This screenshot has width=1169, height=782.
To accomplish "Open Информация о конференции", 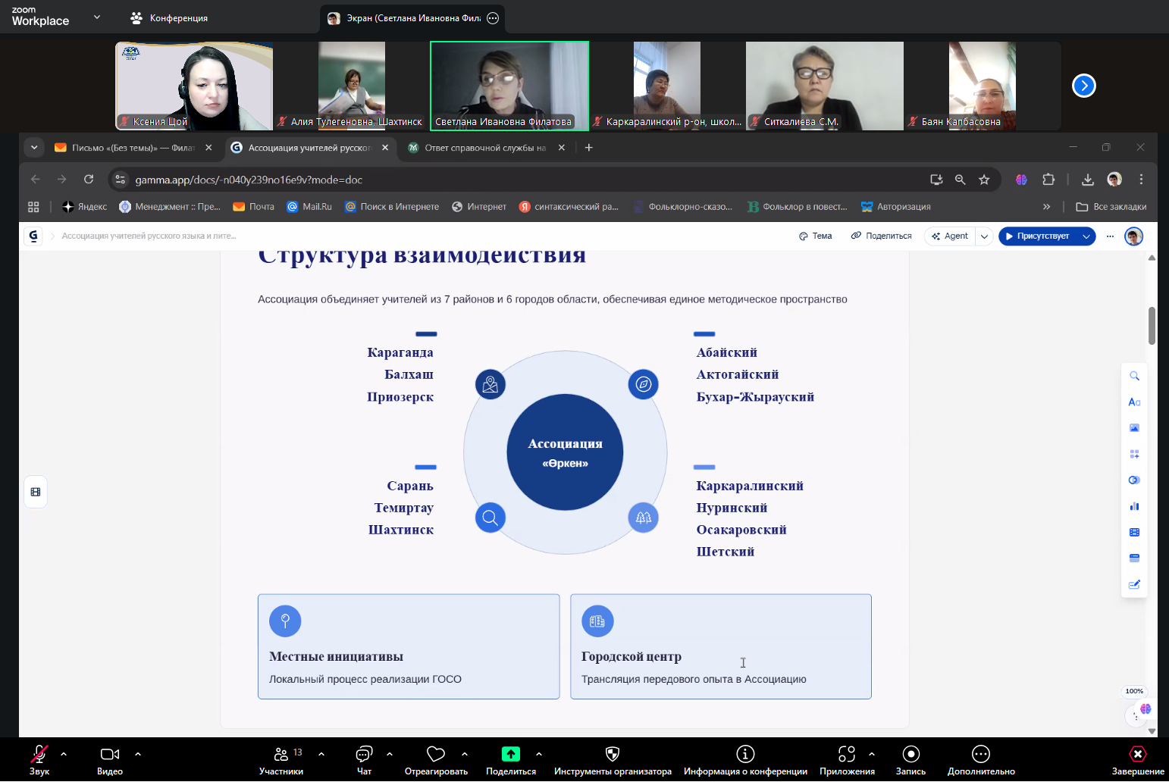I will click(745, 755).
